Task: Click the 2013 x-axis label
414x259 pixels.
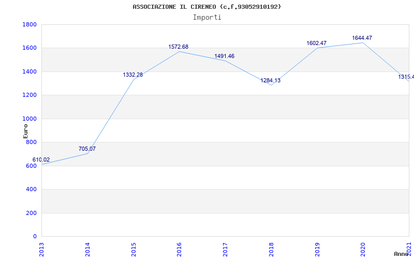Action: pyautogui.click(x=41, y=250)
